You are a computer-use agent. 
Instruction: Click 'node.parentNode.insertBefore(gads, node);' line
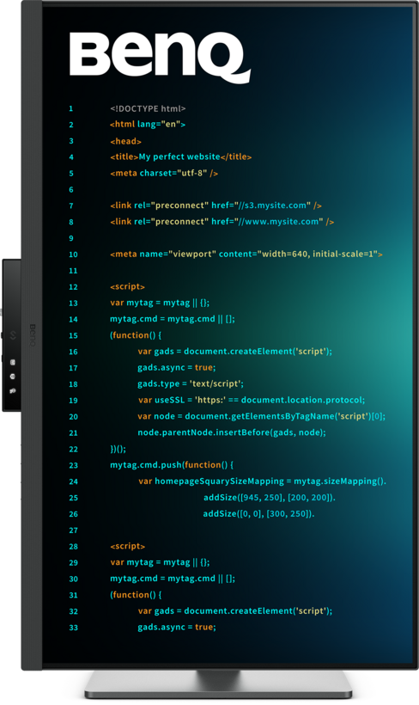[x=232, y=432]
